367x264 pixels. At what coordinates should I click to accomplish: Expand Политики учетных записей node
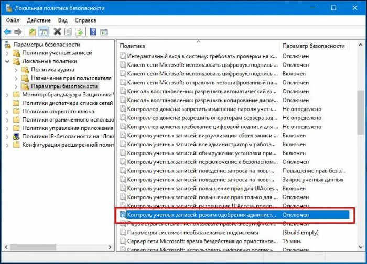coord(7,53)
